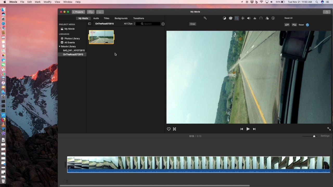Open the speed adjustment tool
The image size is (333, 187).
(261, 18)
